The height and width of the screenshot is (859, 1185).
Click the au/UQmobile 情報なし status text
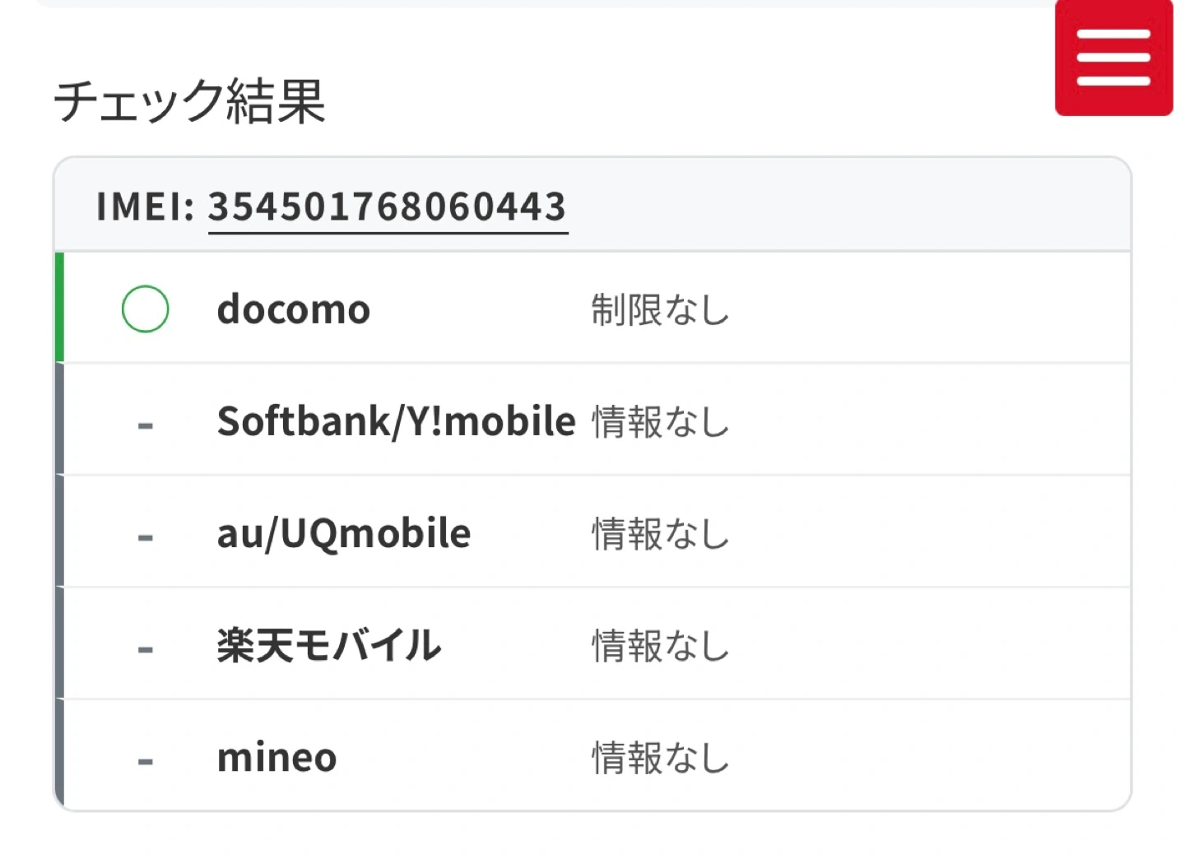point(660,534)
